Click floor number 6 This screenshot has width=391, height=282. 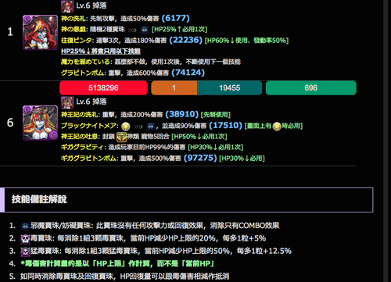[10, 123]
